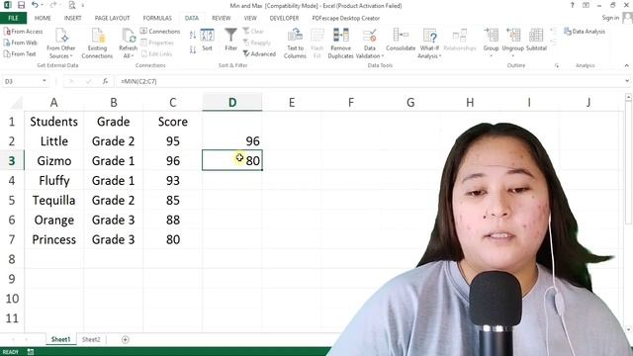
Task: Open Existing Connections
Action: (x=97, y=44)
